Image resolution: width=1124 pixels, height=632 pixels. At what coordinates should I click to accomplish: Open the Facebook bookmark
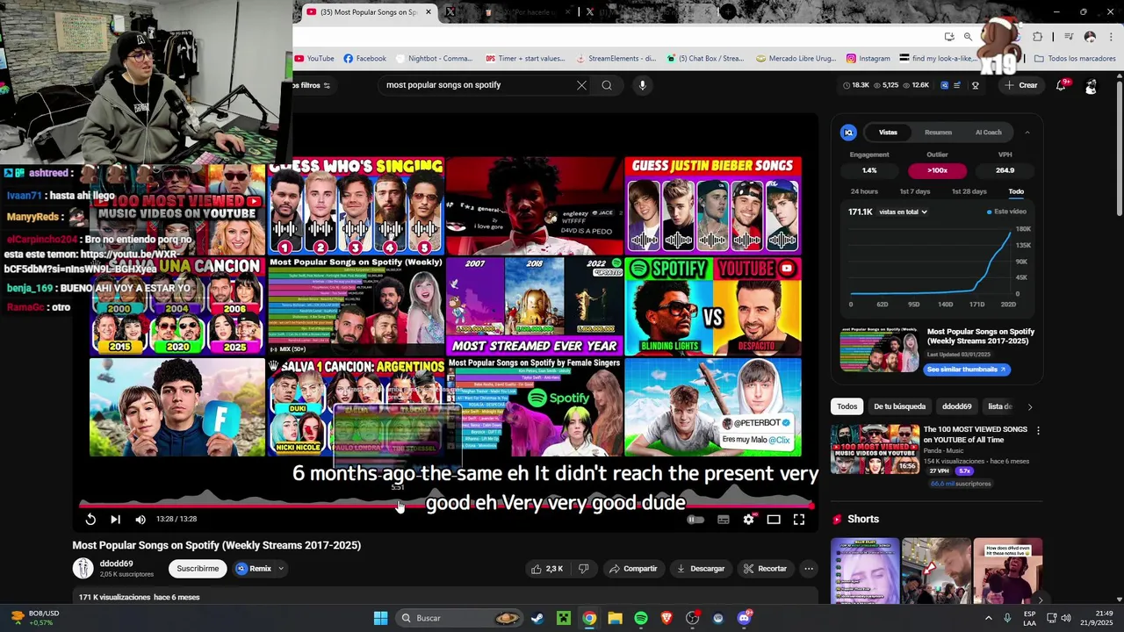pos(364,59)
